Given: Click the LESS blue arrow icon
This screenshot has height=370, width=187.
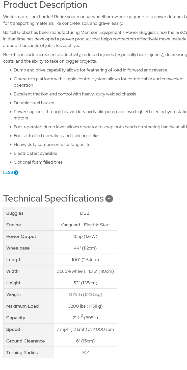Looking at the screenshot, I should [x=16, y=173].
